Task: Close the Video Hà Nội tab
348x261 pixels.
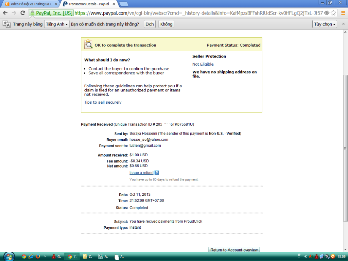Action: 56,4
